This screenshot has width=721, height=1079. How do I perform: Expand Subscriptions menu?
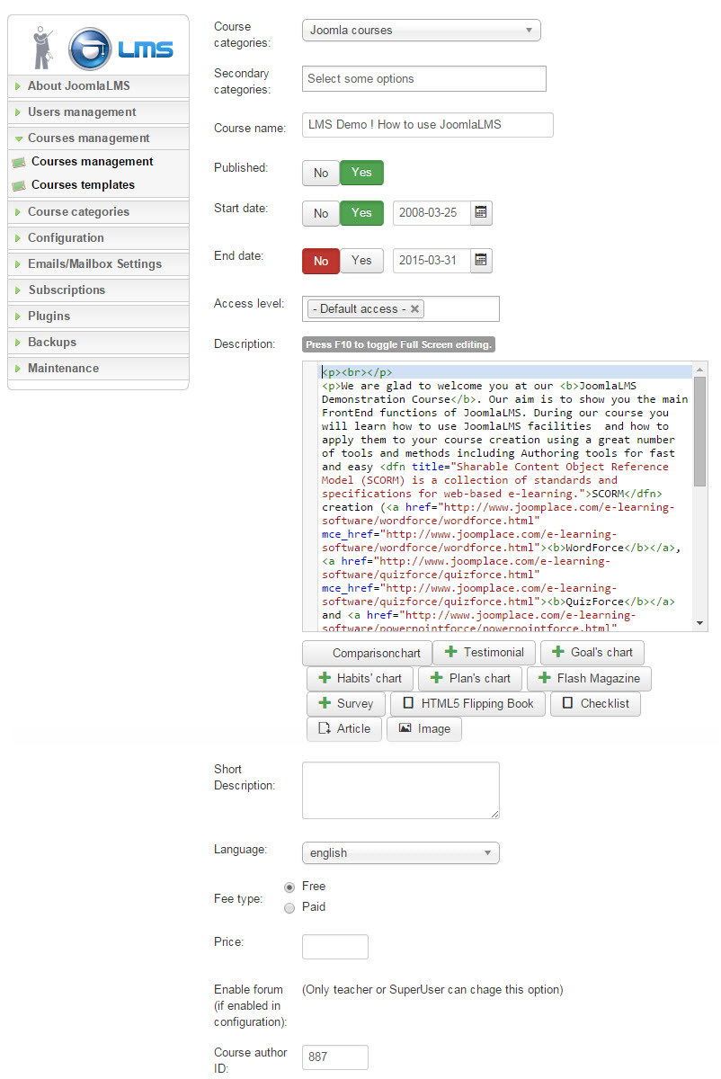click(x=99, y=290)
